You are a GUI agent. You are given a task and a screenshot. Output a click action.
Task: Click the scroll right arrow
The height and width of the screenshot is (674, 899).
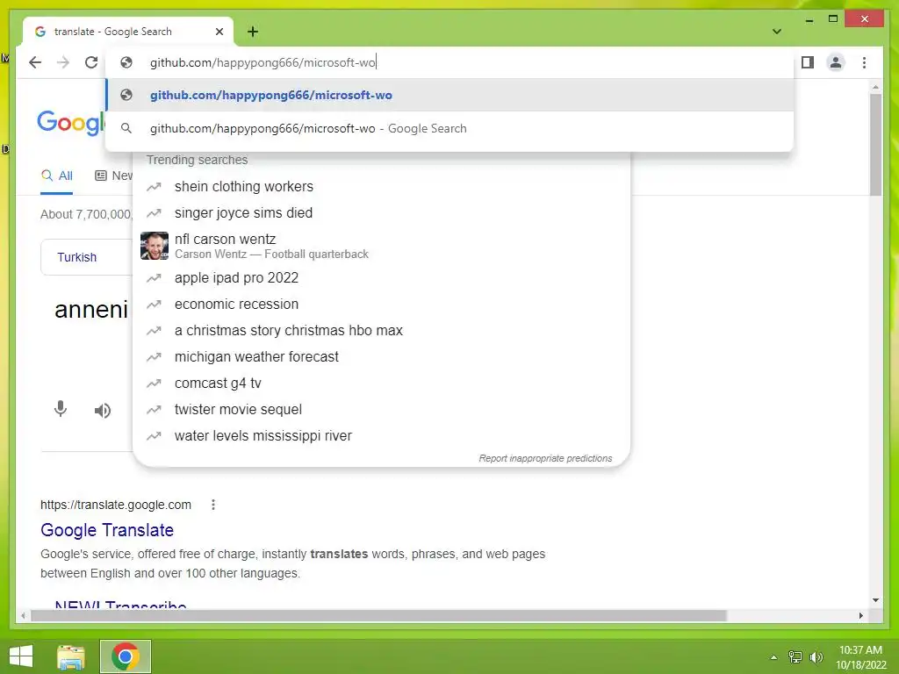[861, 616]
